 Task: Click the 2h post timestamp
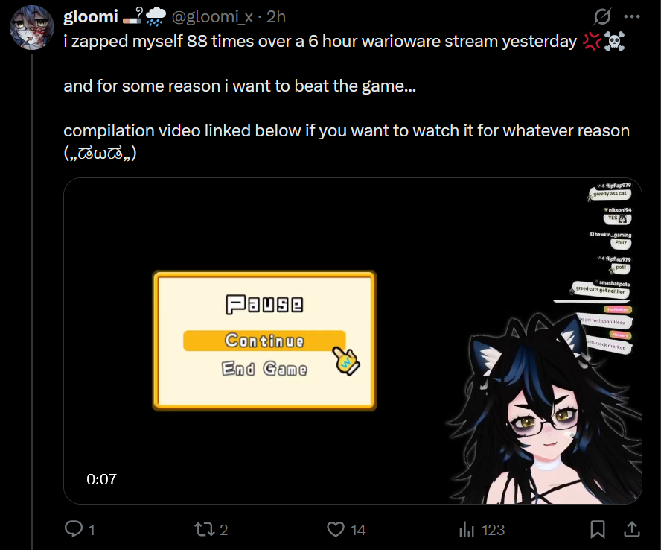pos(276,16)
